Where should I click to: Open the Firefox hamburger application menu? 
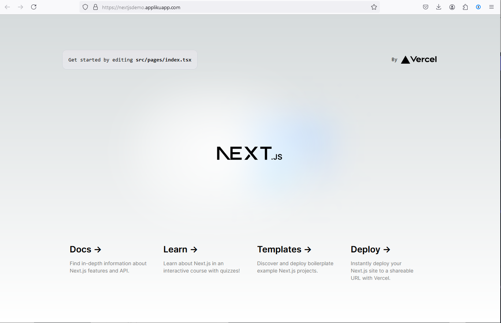coord(491,7)
